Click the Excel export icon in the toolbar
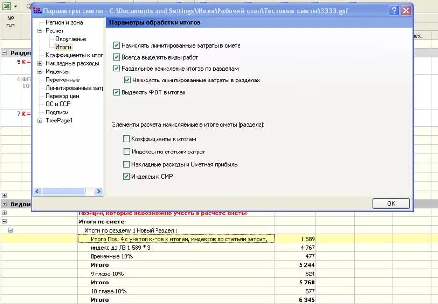The width and height of the screenshot is (438, 304). pyautogui.click(x=7, y=6)
